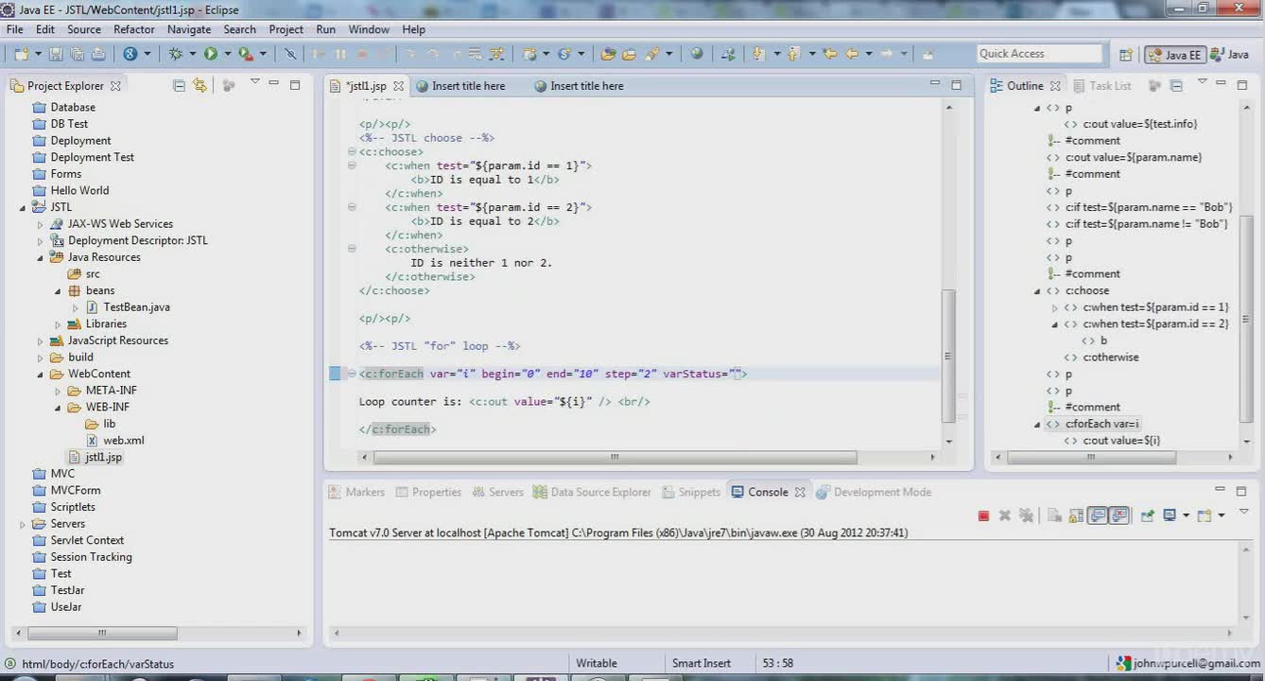Click the editor horizontal scrollbar
This screenshot has height=681, width=1265.
point(615,457)
